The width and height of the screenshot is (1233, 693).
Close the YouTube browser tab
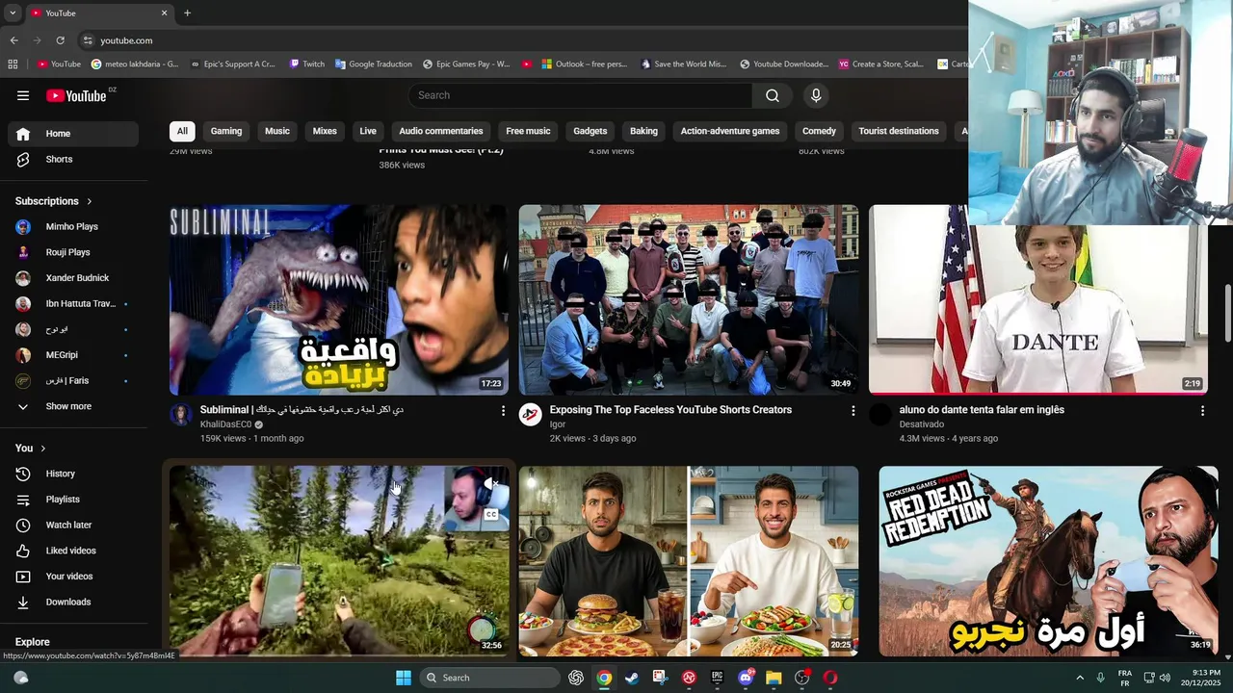(164, 13)
